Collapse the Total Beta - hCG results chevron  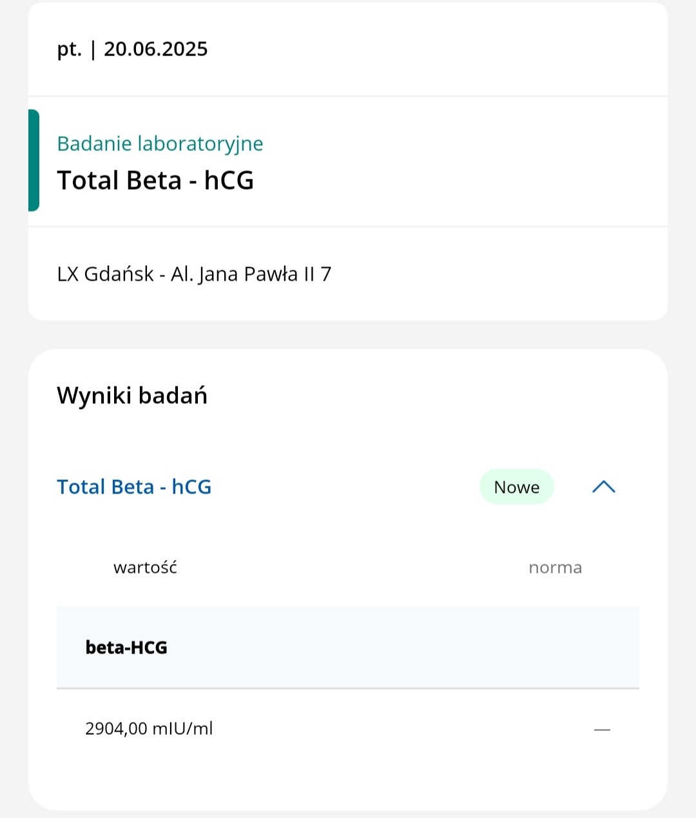pyautogui.click(x=603, y=487)
